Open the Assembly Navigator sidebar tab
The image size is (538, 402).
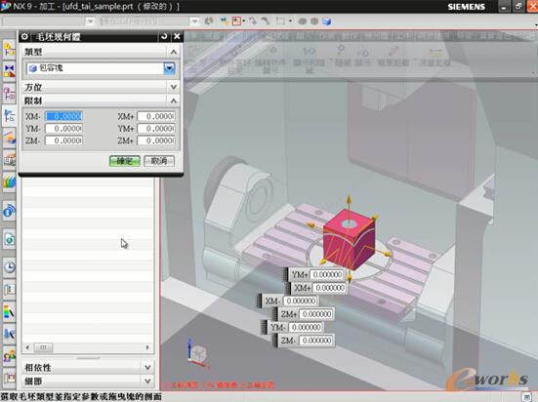pos(9,50)
